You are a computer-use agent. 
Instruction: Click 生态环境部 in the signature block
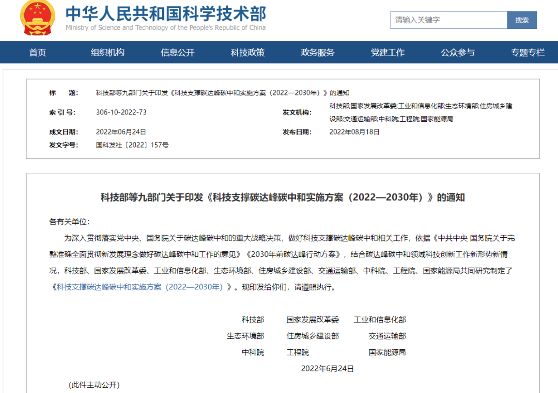tap(245, 336)
